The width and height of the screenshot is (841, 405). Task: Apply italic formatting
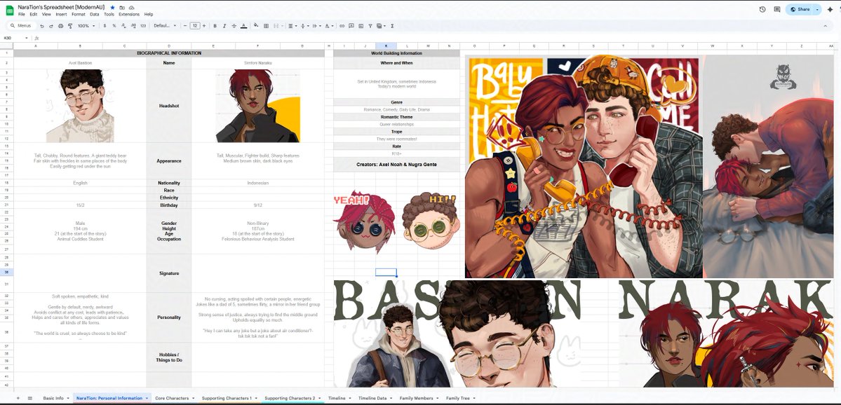pyautogui.click(x=224, y=26)
